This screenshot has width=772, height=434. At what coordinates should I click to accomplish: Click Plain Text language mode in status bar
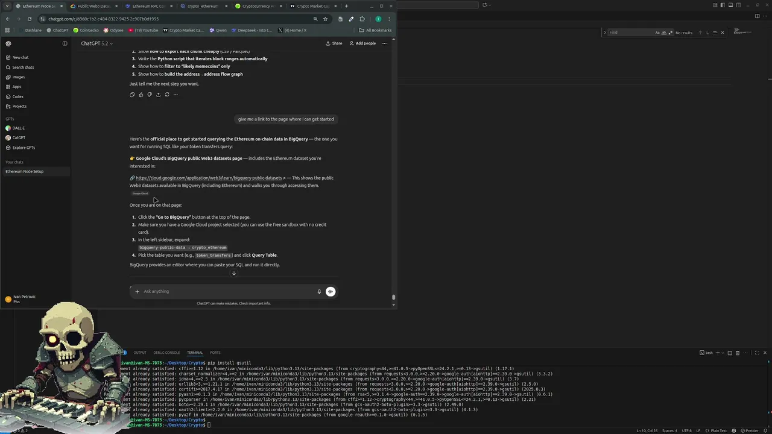(718, 430)
